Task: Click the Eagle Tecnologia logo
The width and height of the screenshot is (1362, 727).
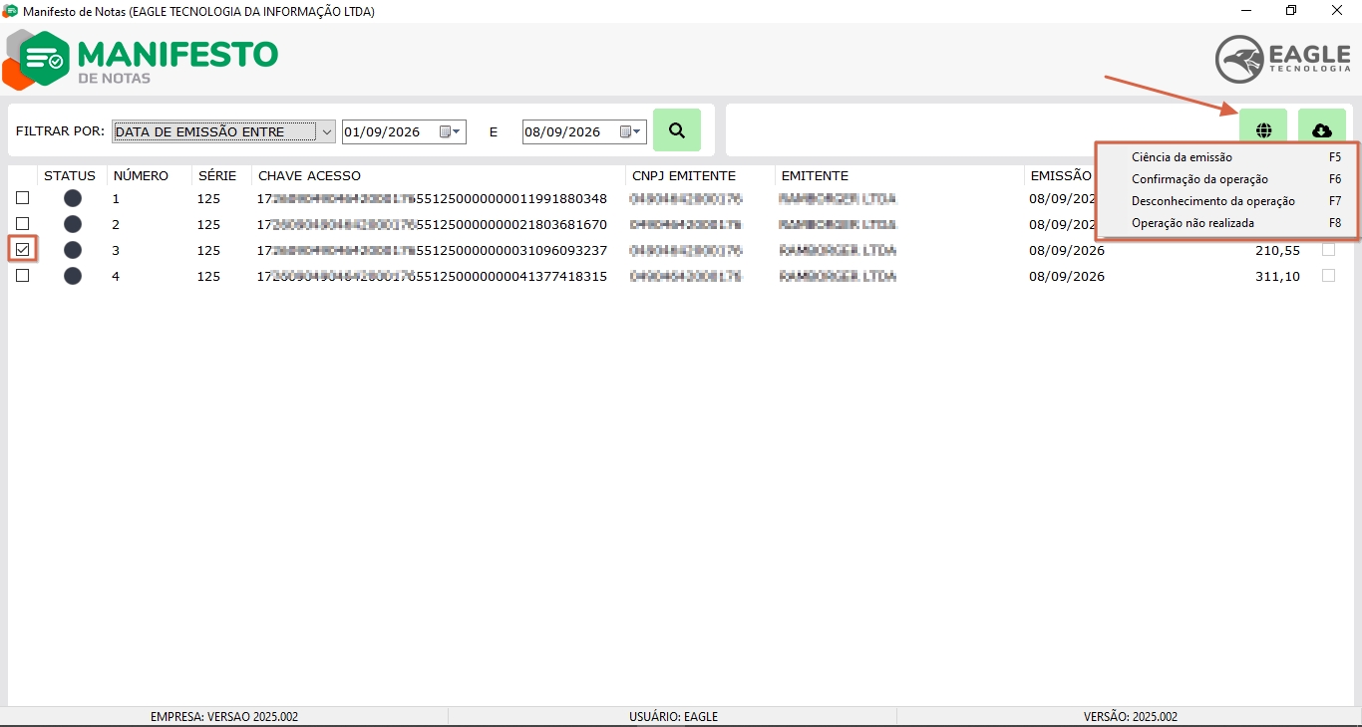Action: (x=1282, y=59)
